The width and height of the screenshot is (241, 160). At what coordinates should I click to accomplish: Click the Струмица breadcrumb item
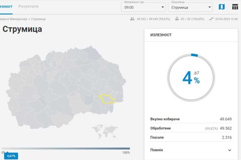[38, 19]
